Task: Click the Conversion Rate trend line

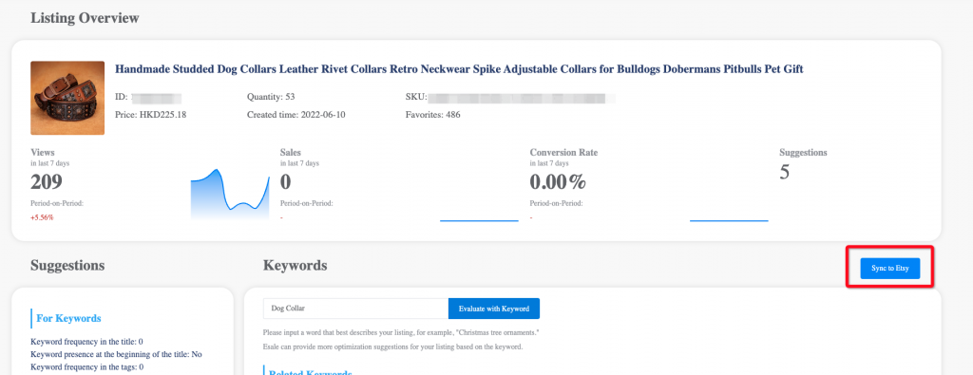Action: [729, 220]
